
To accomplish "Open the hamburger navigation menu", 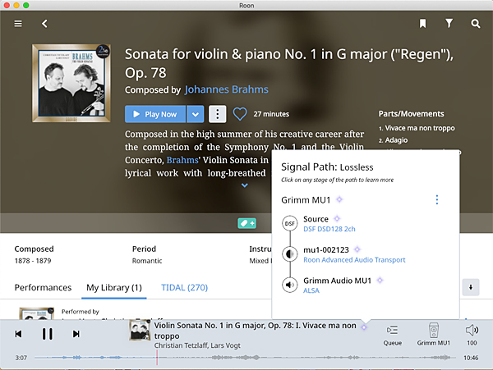I will [18, 24].
